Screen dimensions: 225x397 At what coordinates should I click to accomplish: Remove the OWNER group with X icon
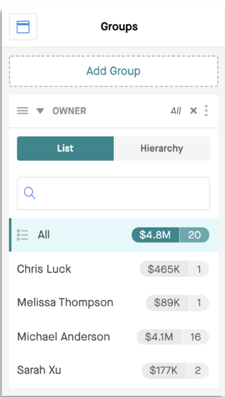coord(194,110)
